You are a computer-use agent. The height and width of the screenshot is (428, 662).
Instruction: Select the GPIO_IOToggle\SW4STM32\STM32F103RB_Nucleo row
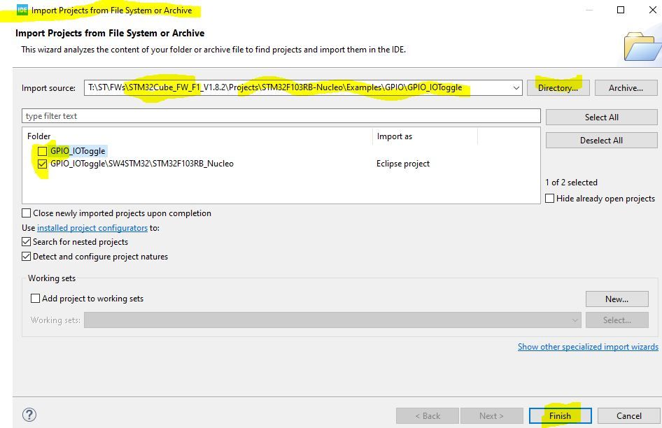(142, 164)
